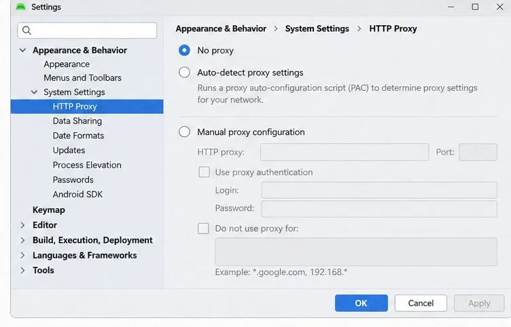This screenshot has width=511, height=327.
Task: Click the Android Studio logo in title bar
Action: click(x=21, y=7)
